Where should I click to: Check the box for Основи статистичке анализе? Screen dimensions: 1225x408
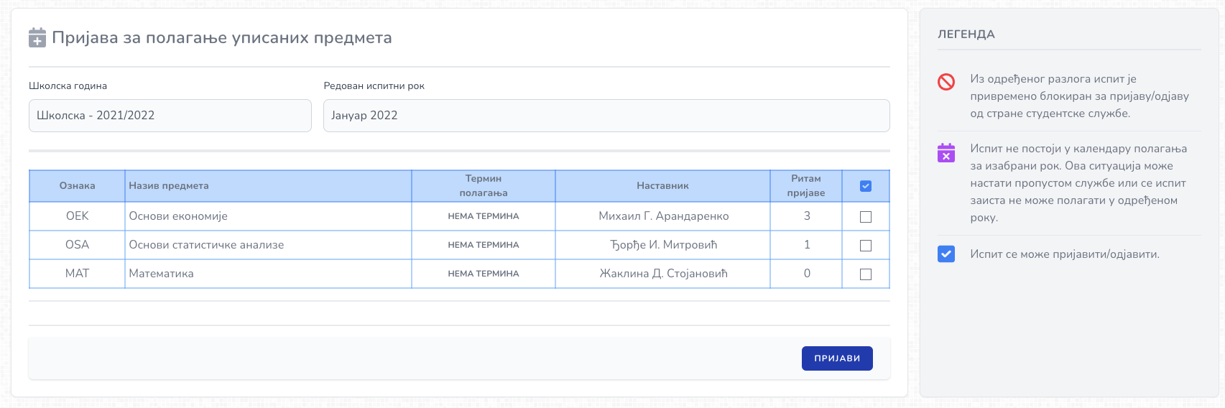click(866, 246)
